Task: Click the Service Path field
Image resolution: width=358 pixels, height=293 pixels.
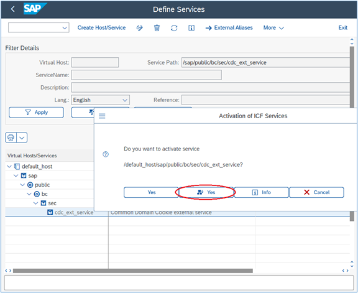Action: click(x=265, y=62)
